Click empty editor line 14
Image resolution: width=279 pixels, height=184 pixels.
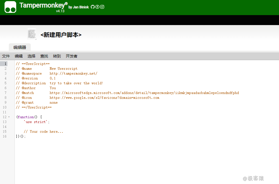tap(147, 127)
